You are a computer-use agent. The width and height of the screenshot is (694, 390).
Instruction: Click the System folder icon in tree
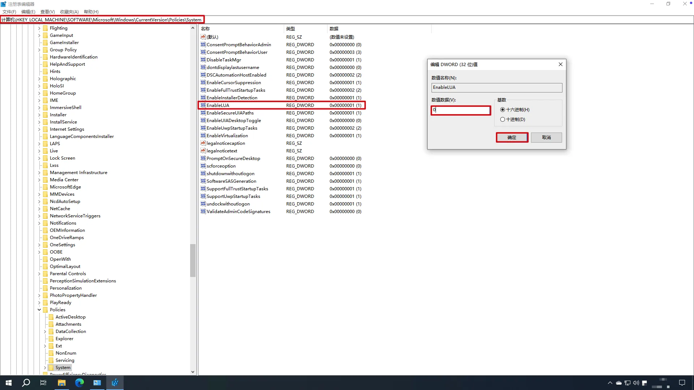click(51, 367)
